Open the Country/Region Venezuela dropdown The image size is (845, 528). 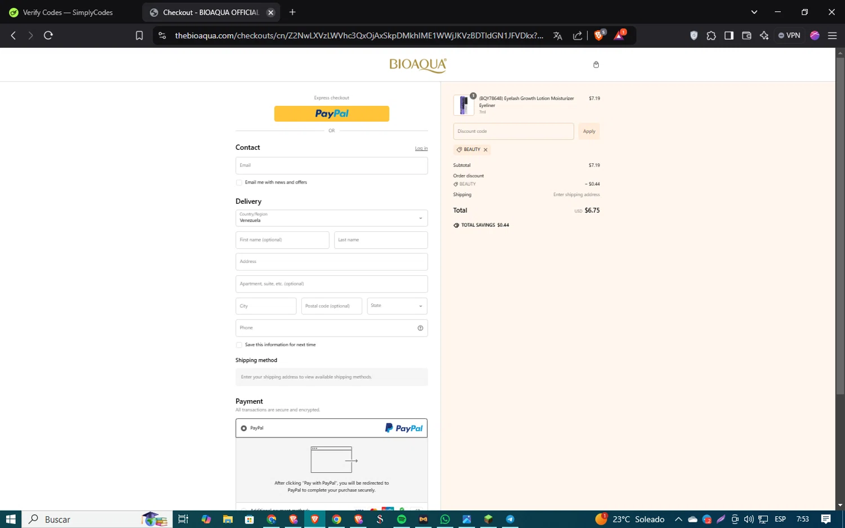click(332, 218)
